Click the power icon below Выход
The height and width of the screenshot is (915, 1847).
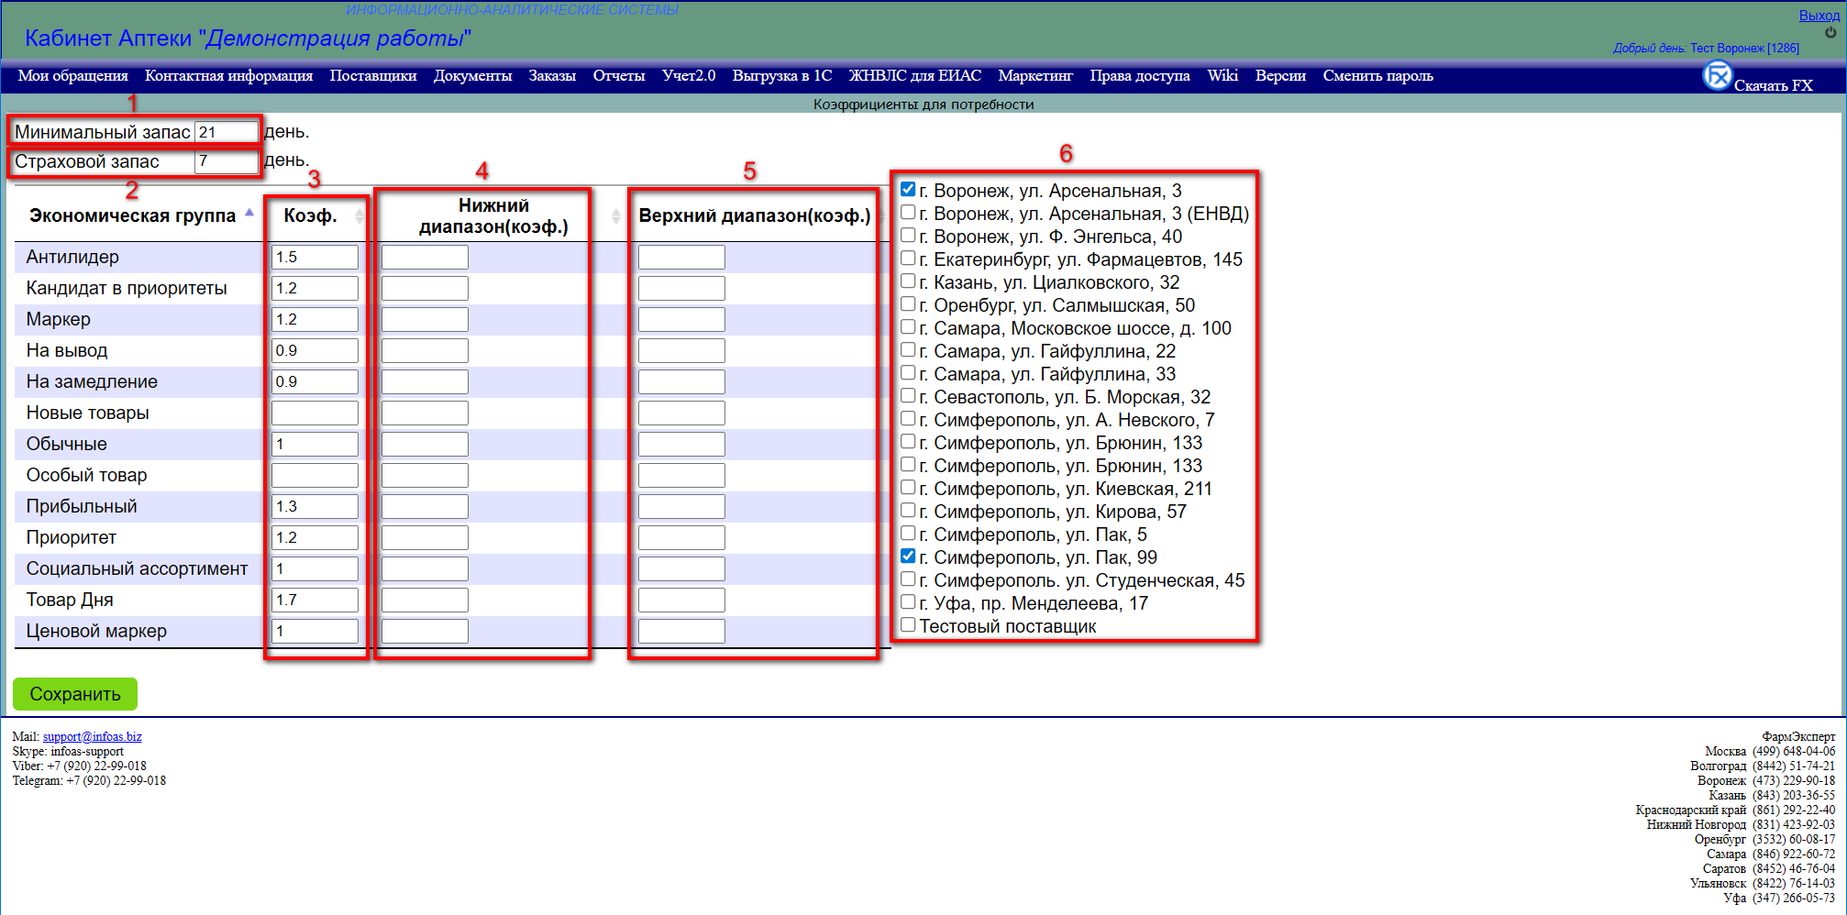(1830, 32)
